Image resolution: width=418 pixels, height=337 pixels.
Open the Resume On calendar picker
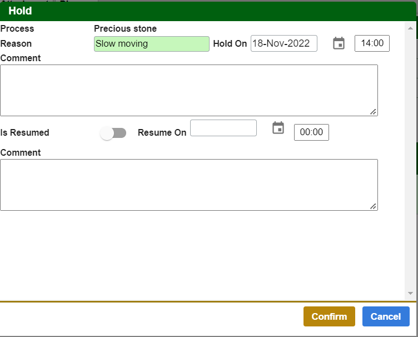click(278, 128)
